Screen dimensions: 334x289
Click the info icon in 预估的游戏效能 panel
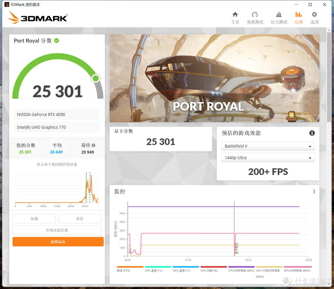click(312, 133)
